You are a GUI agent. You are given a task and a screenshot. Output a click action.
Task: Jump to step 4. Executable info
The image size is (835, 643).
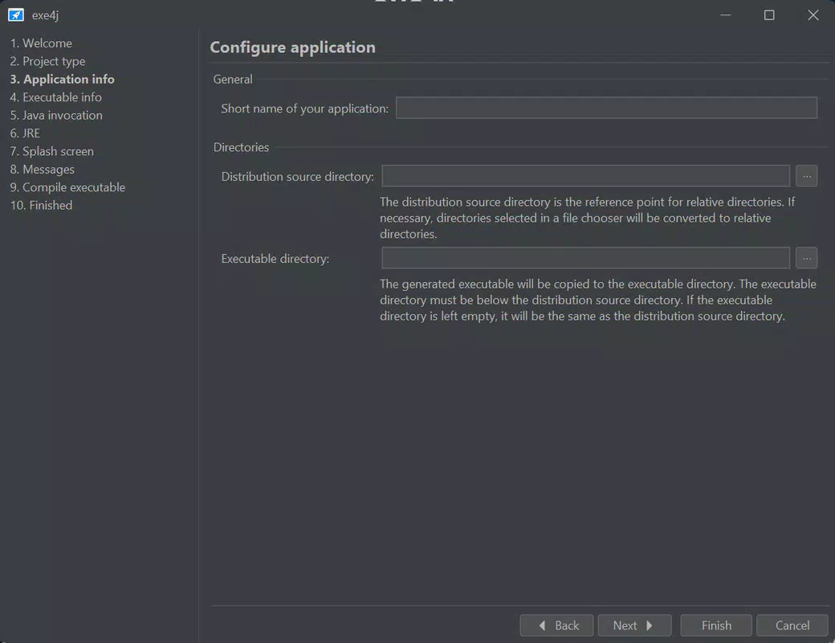click(56, 97)
